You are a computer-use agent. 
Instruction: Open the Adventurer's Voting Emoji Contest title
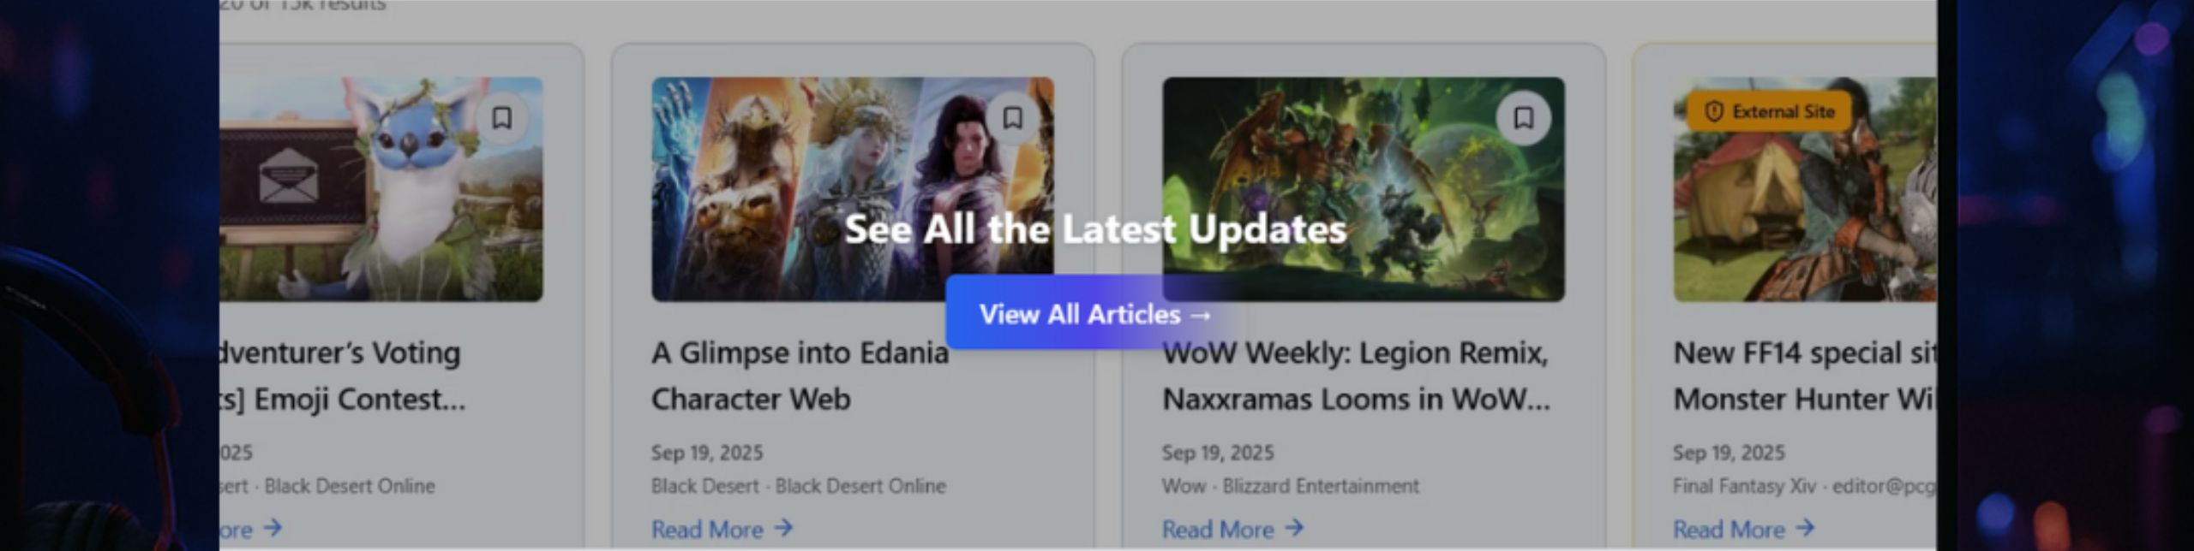343,376
